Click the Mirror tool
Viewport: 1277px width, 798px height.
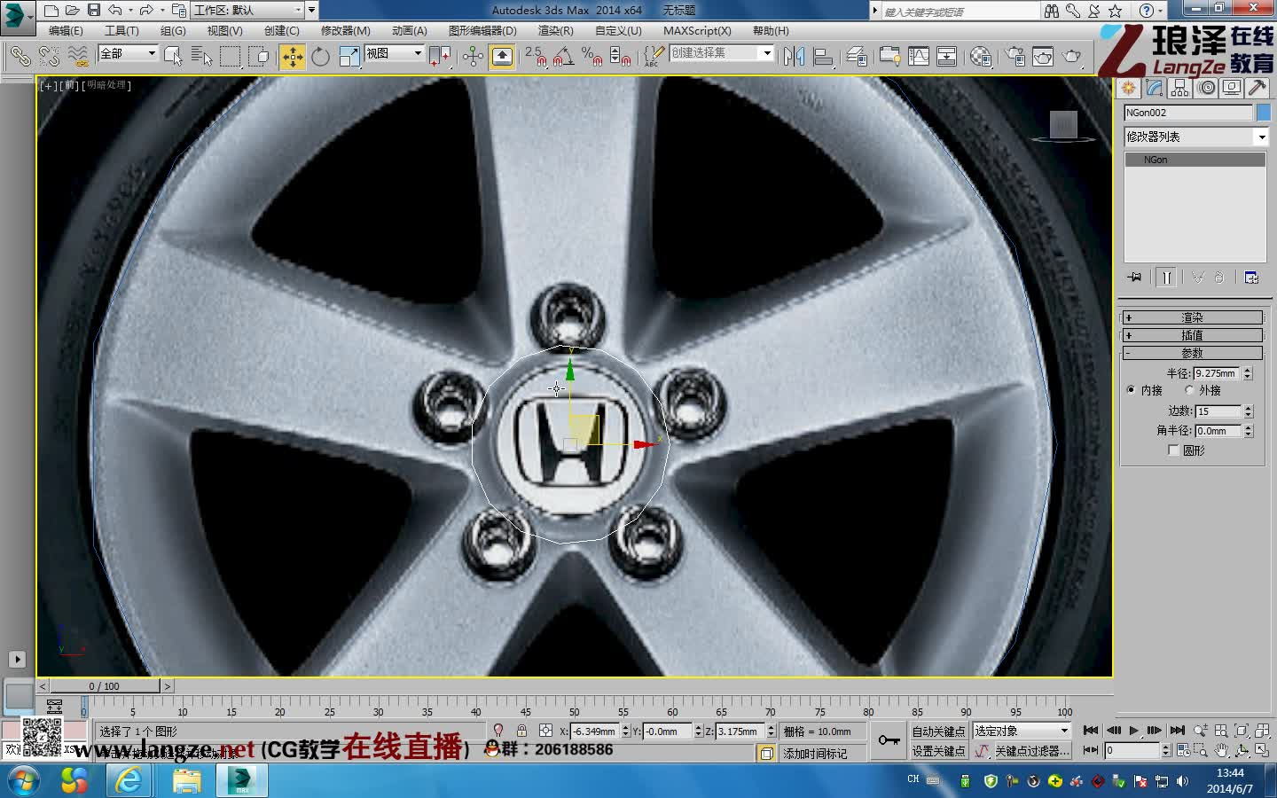tap(794, 56)
